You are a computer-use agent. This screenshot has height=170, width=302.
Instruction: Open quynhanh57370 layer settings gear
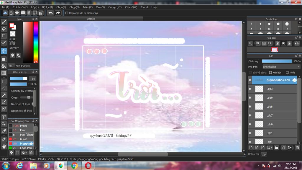point(294,80)
